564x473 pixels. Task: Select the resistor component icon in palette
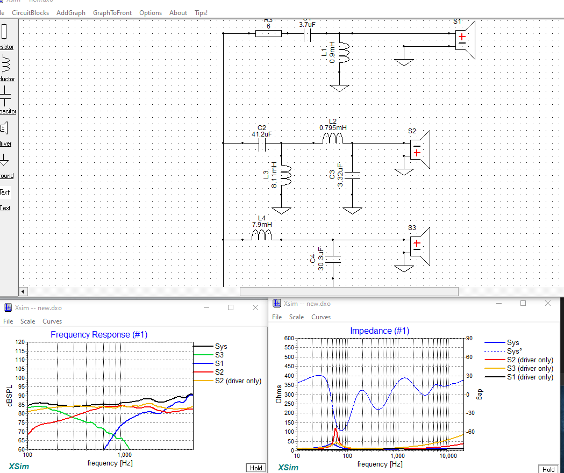[4, 31]
